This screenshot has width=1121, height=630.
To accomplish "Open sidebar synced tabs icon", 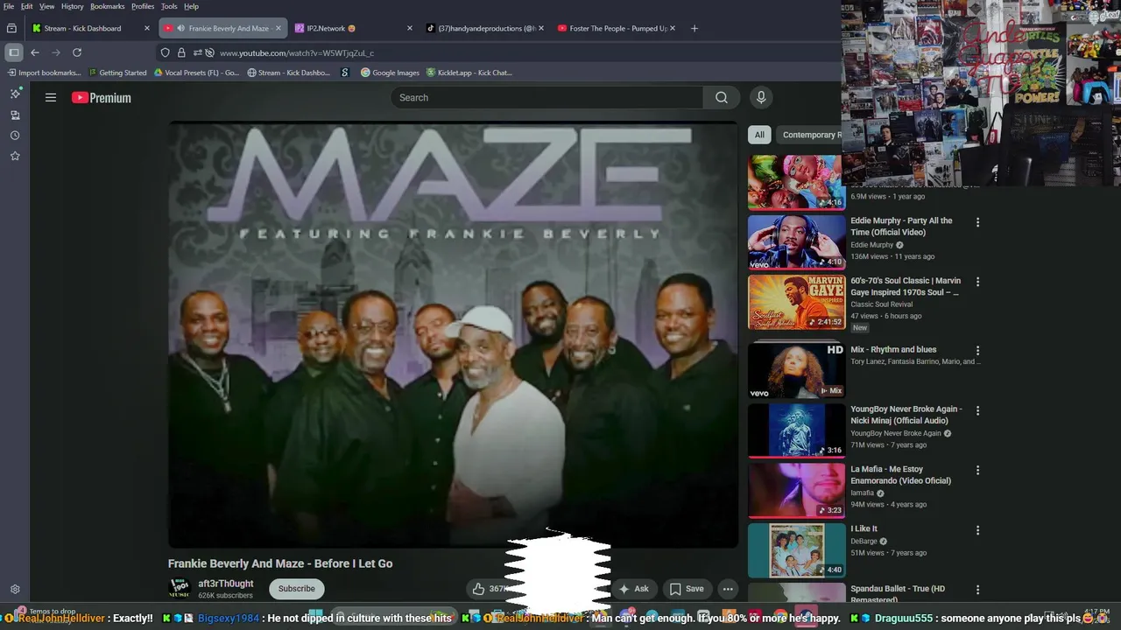I will coord(15,115).
